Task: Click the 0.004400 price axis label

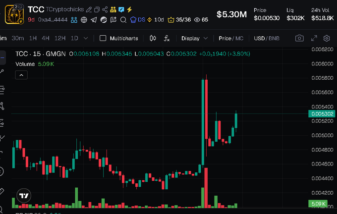Action: (322, 178)
